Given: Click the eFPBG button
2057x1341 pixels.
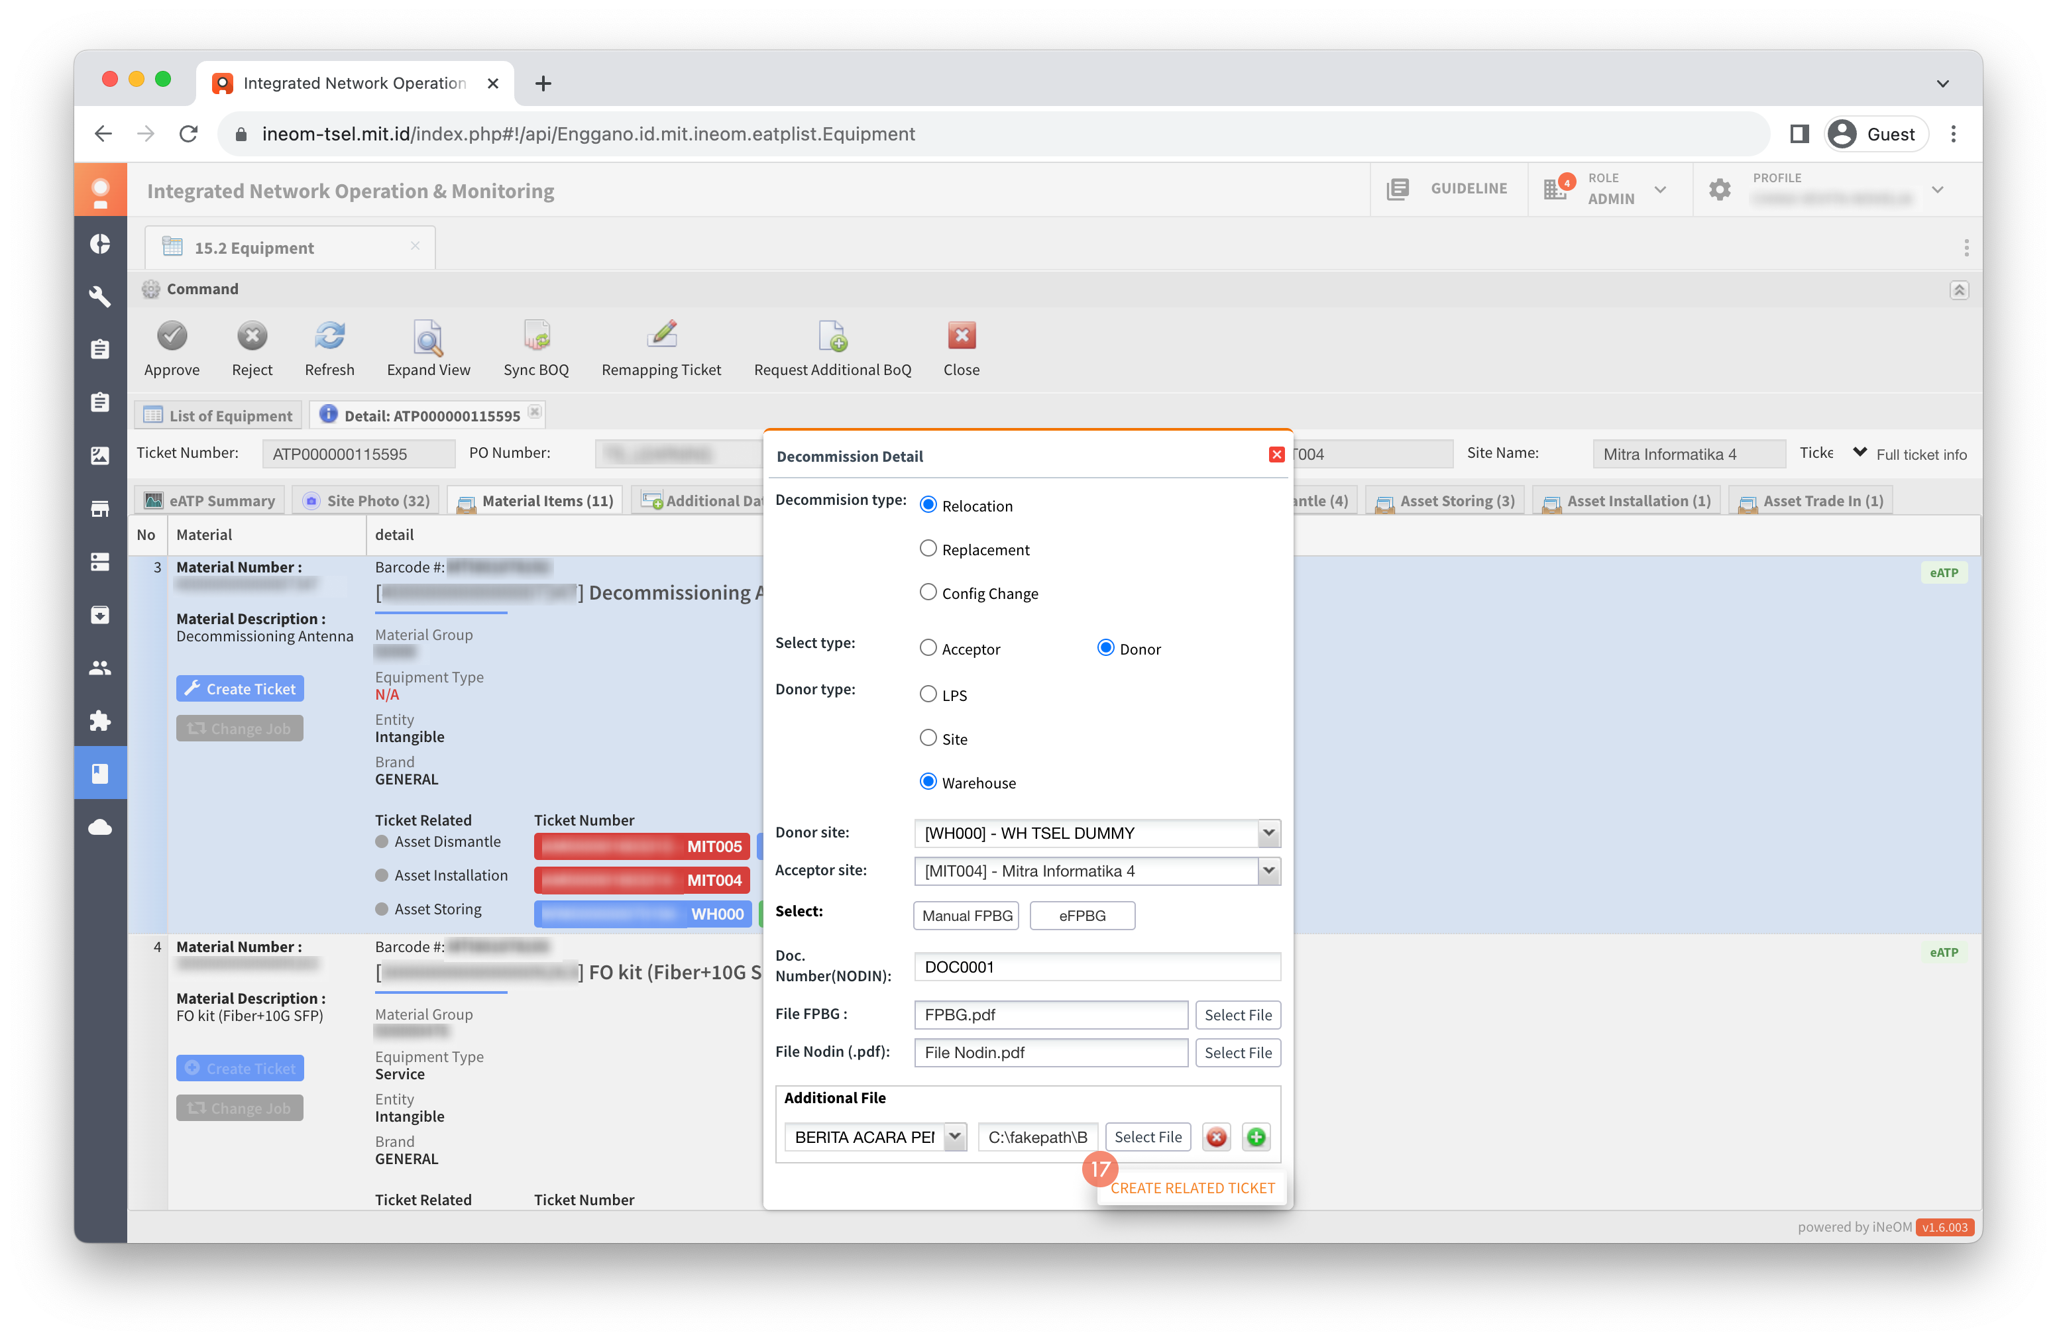Looking at the screenshot, I should point(1082,916).
